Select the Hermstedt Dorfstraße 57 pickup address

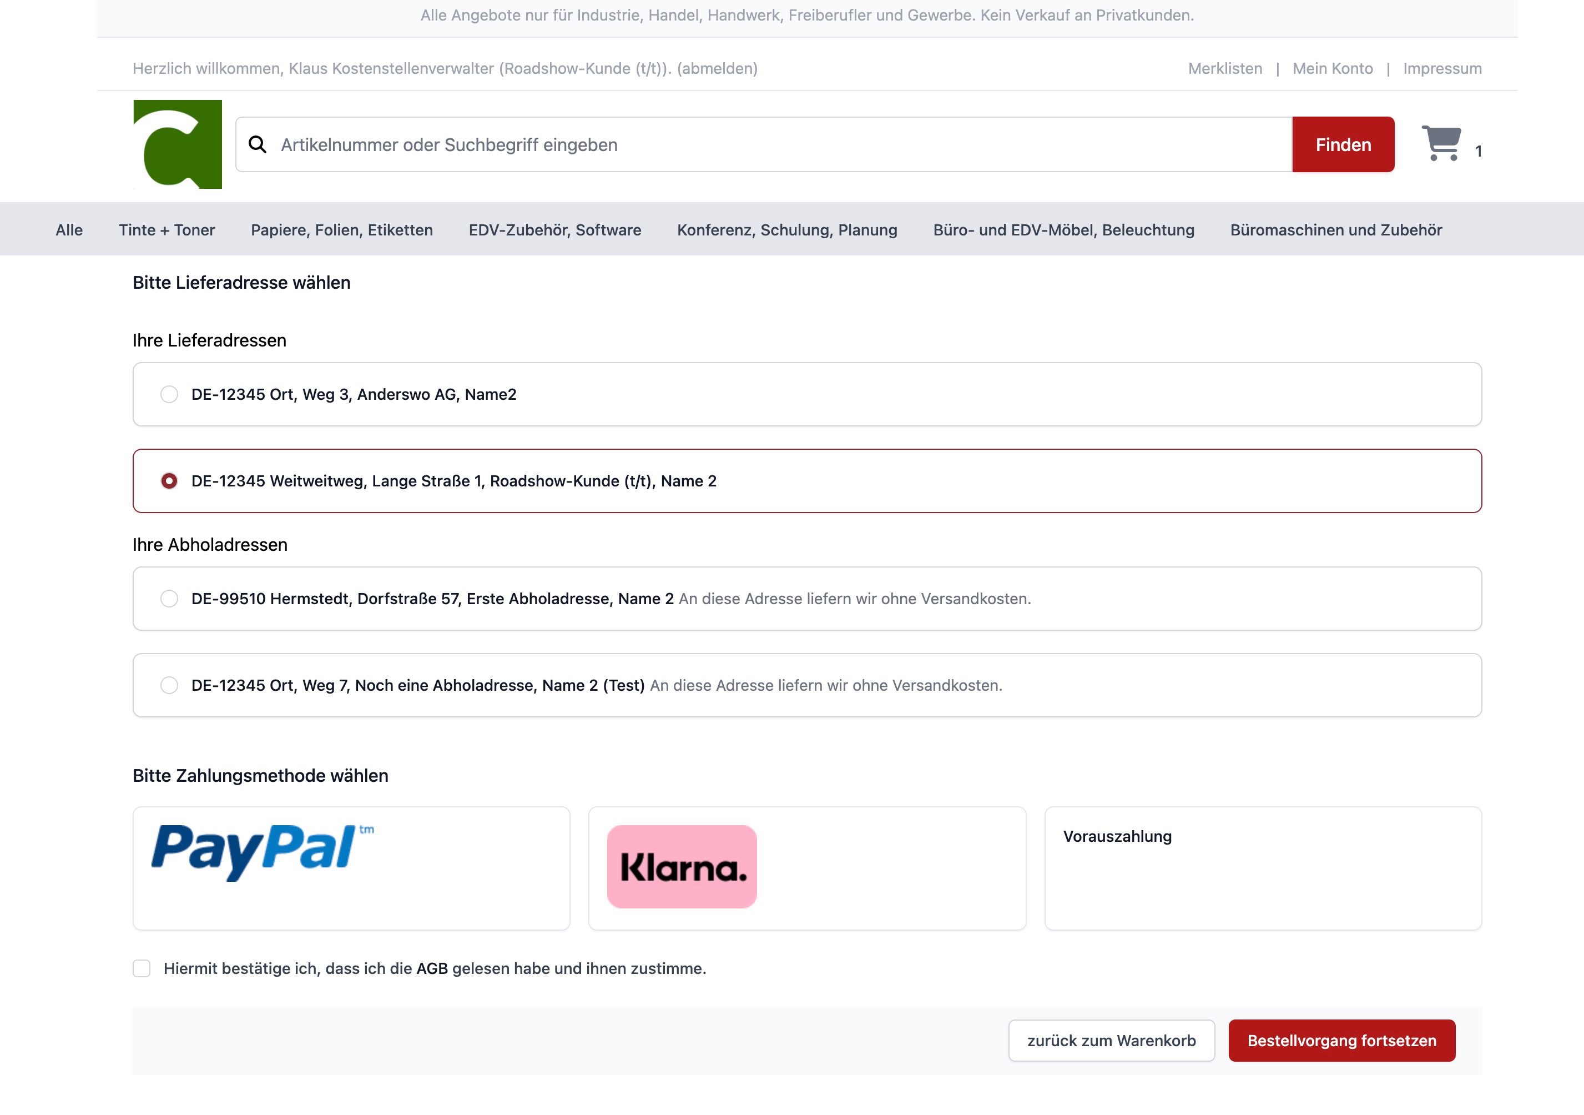coord(169,599)
